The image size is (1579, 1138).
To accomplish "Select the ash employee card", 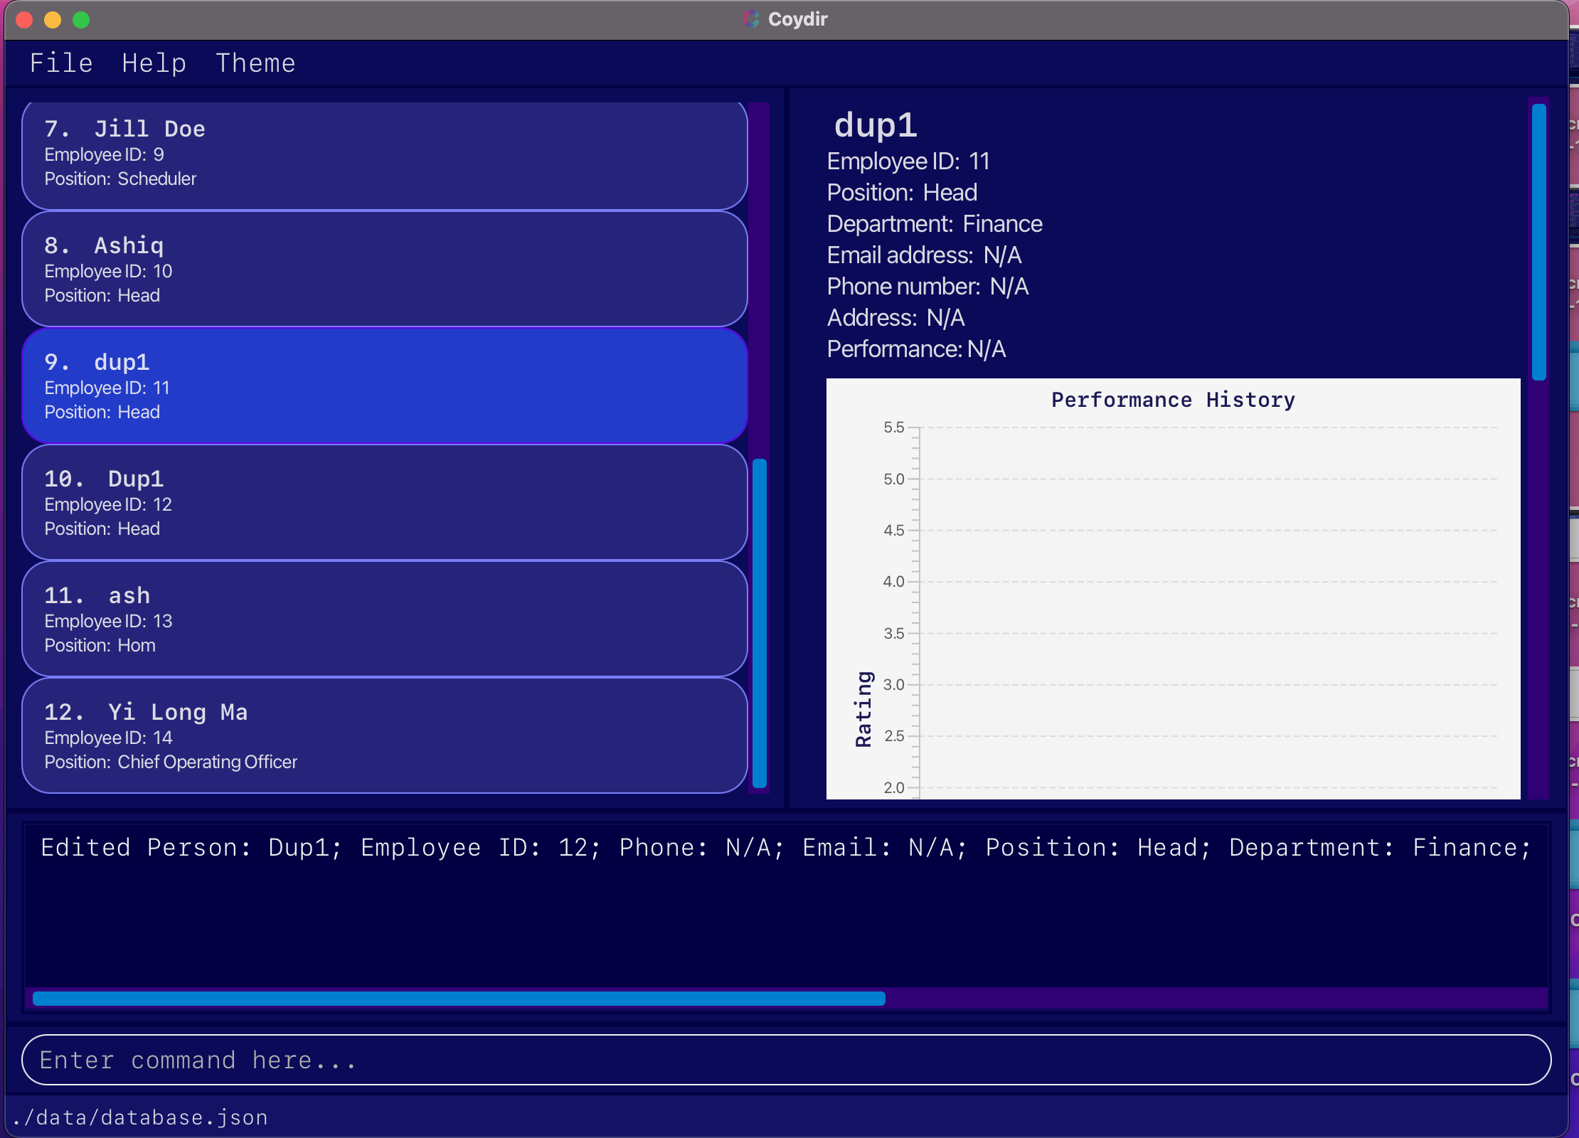I will pos(384,619).
